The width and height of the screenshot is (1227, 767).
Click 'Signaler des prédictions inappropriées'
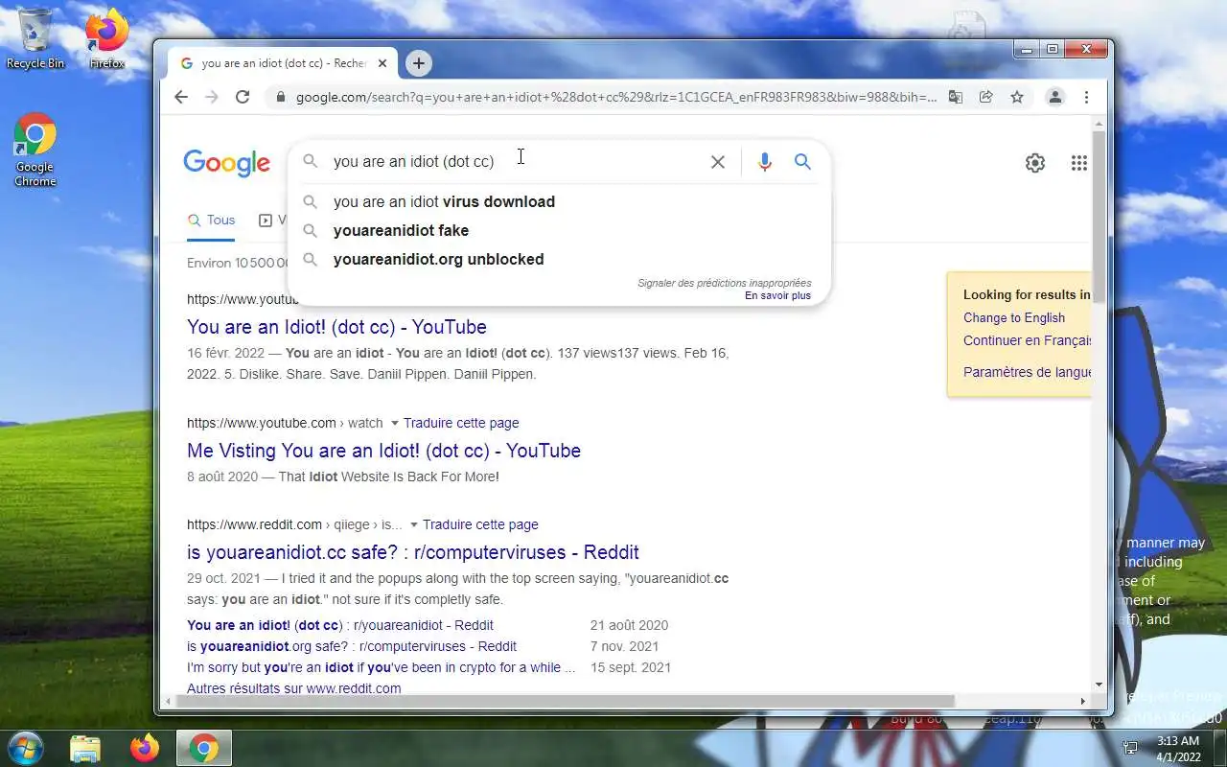pyautogui.click(x=725, y=283)
